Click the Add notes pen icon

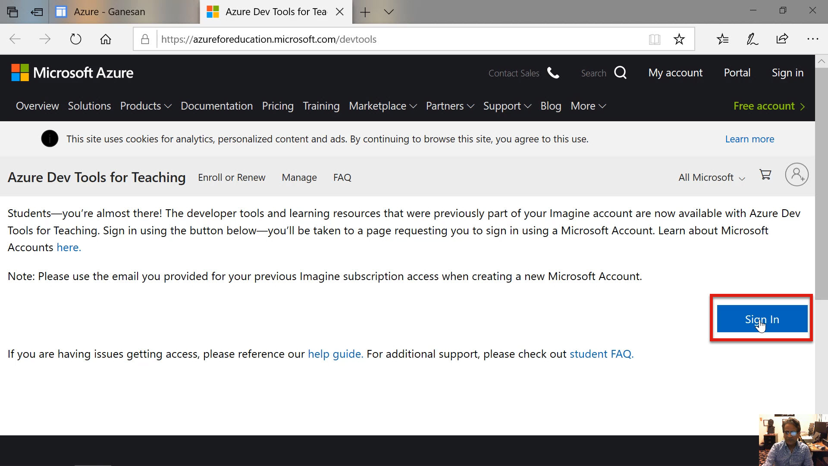point(752,39)
